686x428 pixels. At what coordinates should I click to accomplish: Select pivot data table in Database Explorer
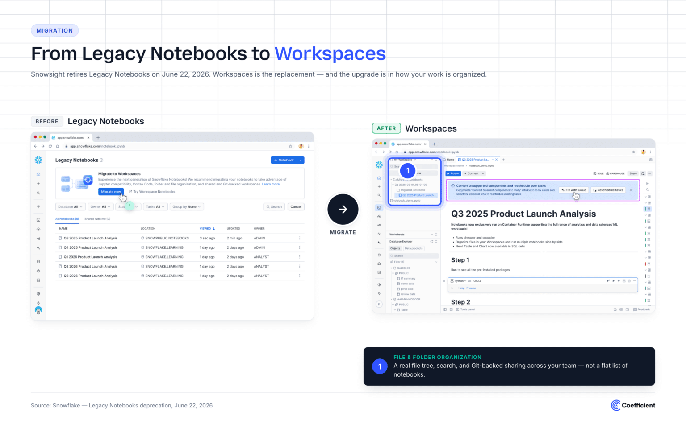[x=405, y=289]
